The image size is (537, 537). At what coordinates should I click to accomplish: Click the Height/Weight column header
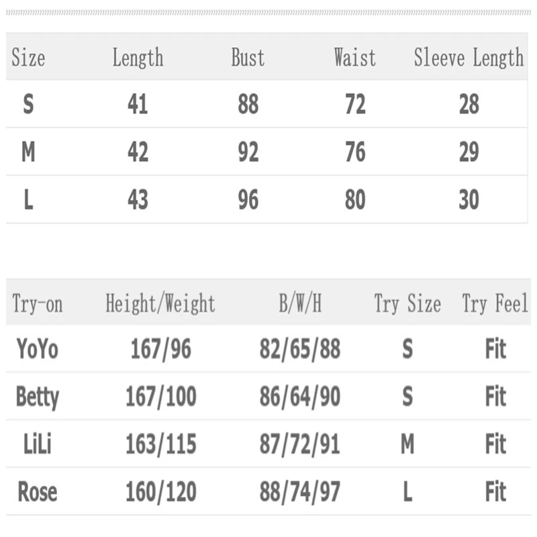tap(160, 304)
